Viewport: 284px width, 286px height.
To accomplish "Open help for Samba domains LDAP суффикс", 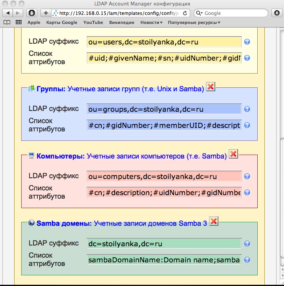I will click(247, 244).
